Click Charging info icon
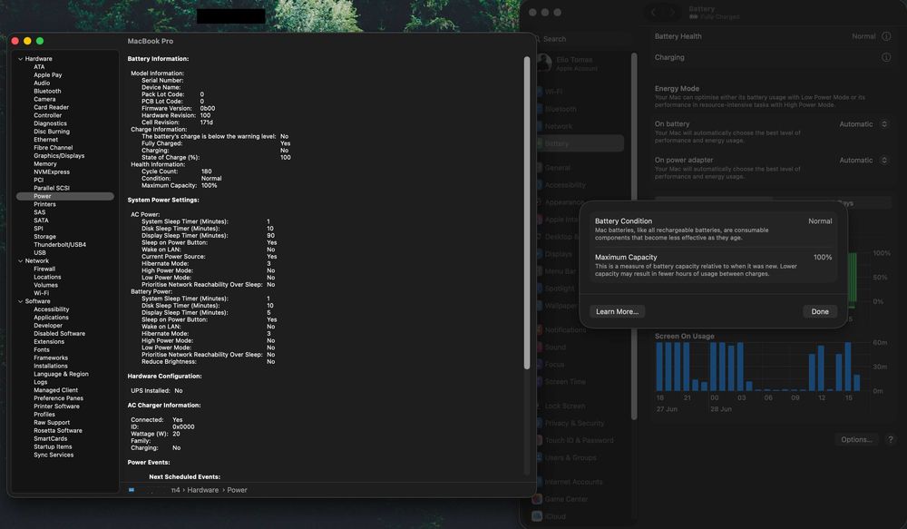 886,57
